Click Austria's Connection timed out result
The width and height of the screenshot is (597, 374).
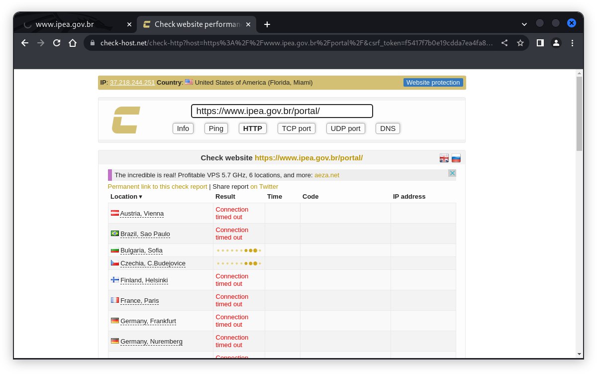point(232,213)
